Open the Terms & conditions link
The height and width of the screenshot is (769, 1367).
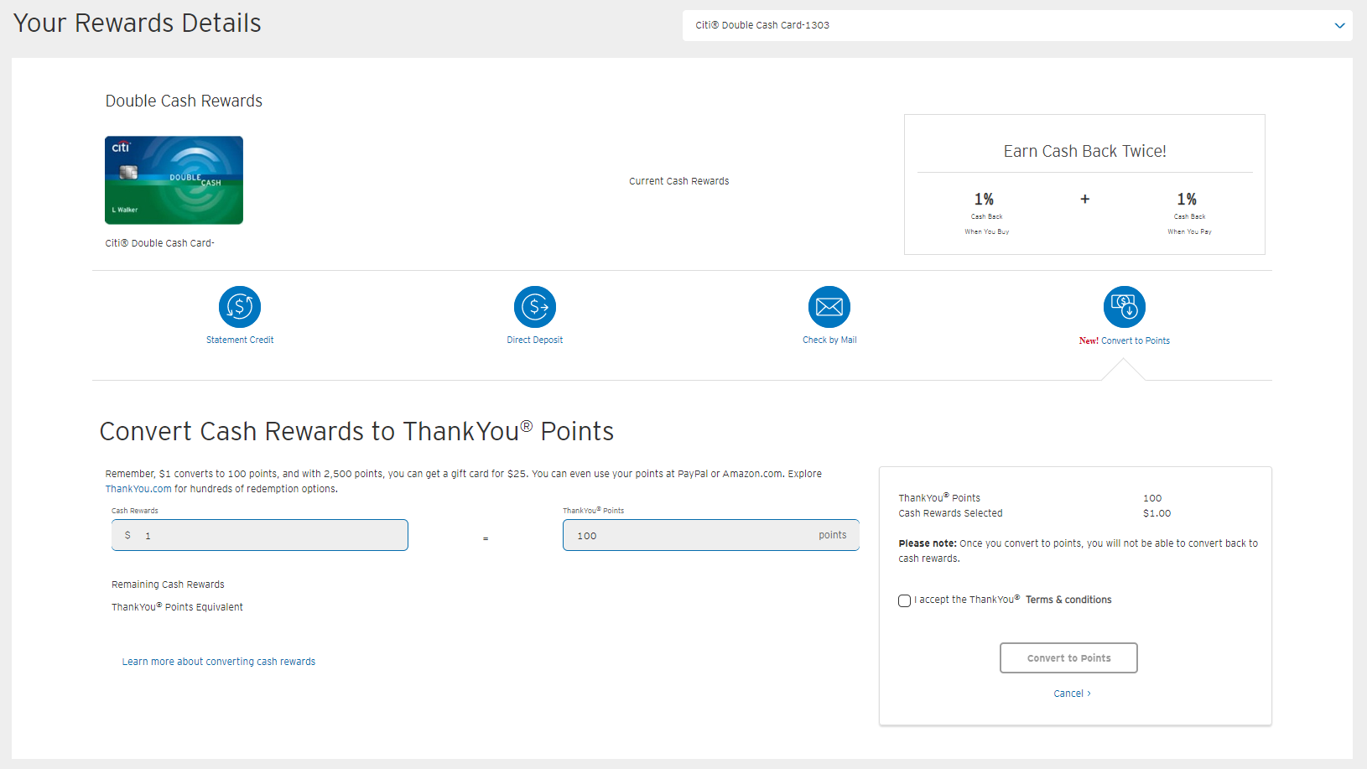[1068, 600]
